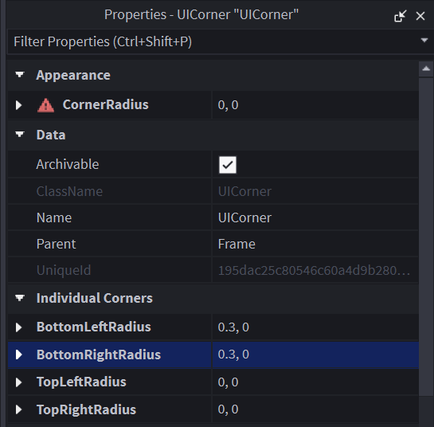The height and width of the screenshot is (427, 434).
Task: Open the filter properties dropdown arrow
Action: pos(424,41)
